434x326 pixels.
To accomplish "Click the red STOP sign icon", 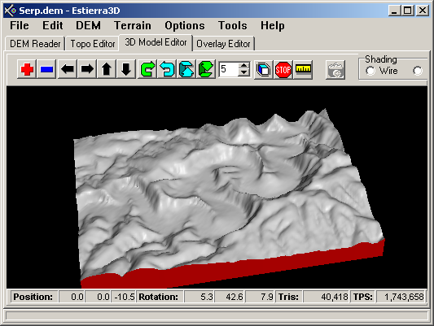I will (x=283, y=69).
